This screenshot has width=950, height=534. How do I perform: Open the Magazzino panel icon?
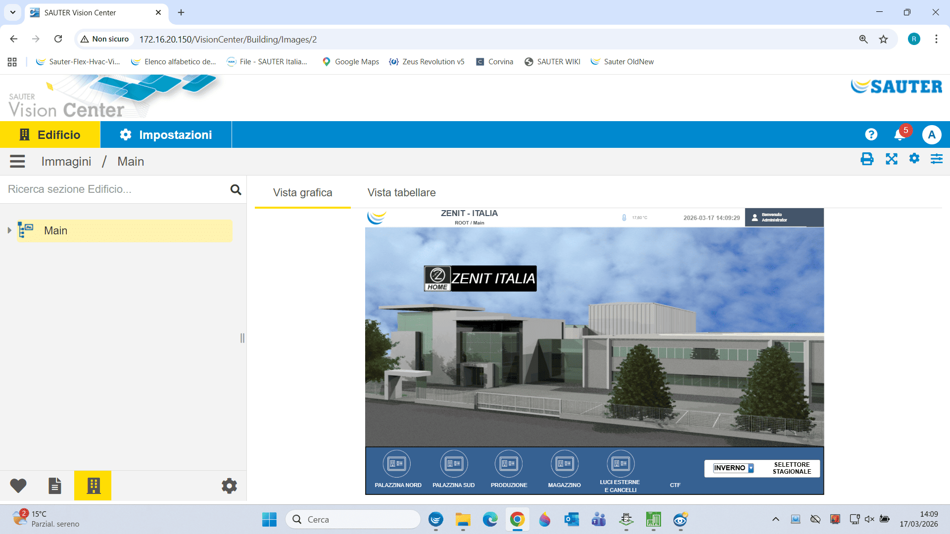pyautogui.click(x=565, y=464)
